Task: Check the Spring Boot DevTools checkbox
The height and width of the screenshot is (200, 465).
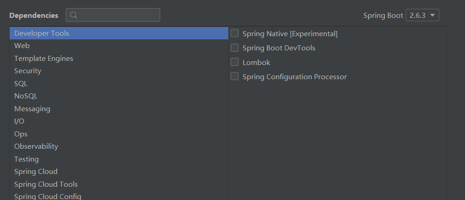Action: [235, 48]
